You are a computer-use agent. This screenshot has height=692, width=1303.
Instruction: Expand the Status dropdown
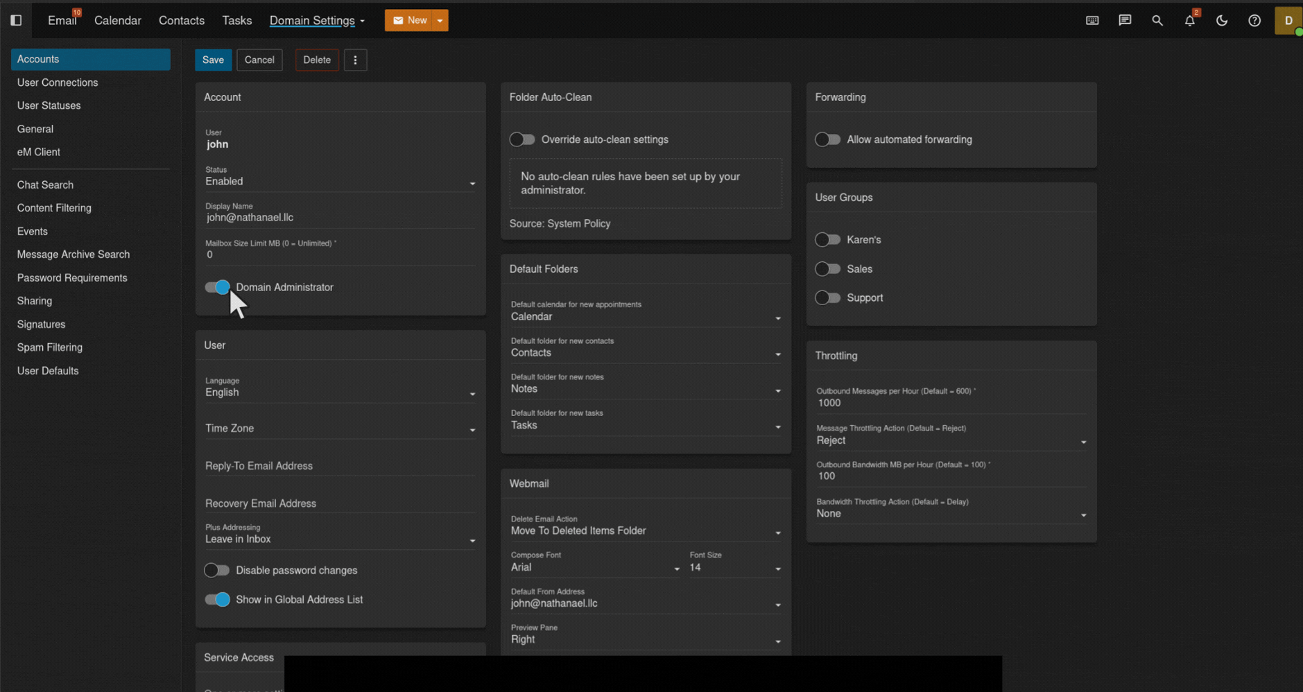tap(340, 182)
